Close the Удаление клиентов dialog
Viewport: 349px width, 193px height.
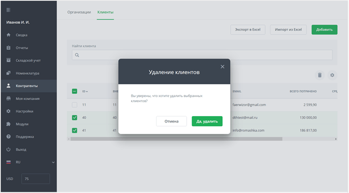tap(222, 67)
